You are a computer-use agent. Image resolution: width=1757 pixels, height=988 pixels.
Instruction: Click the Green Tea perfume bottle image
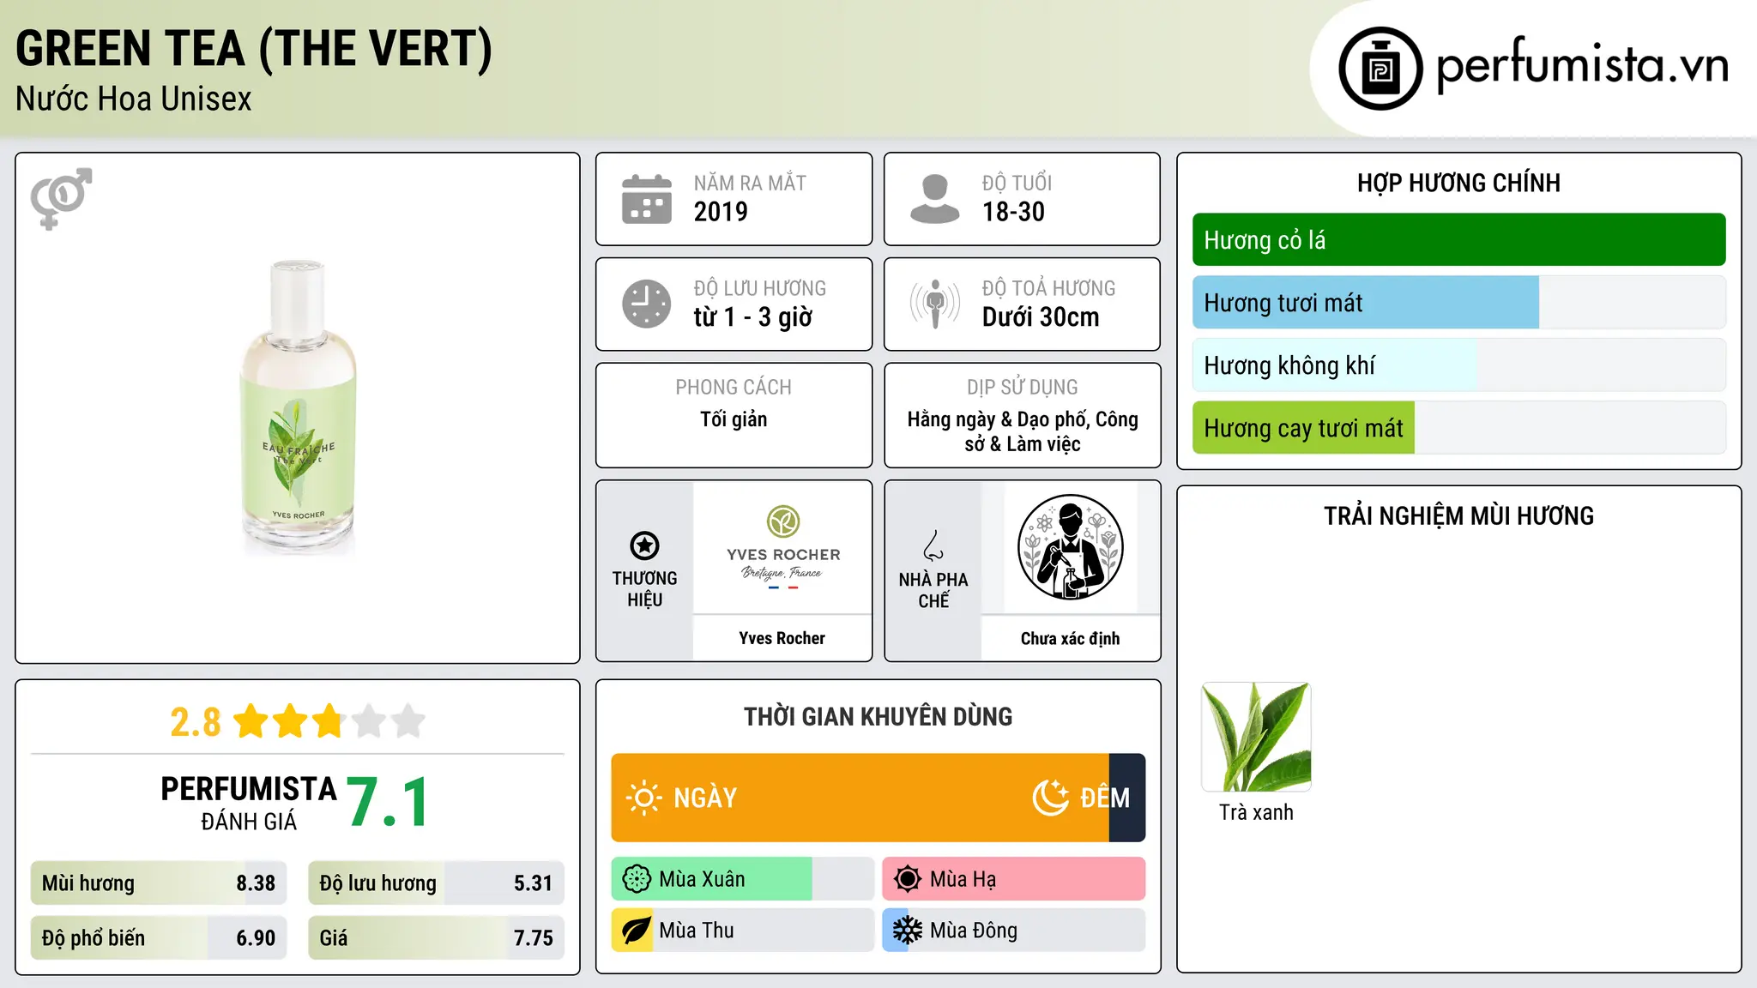298,407
